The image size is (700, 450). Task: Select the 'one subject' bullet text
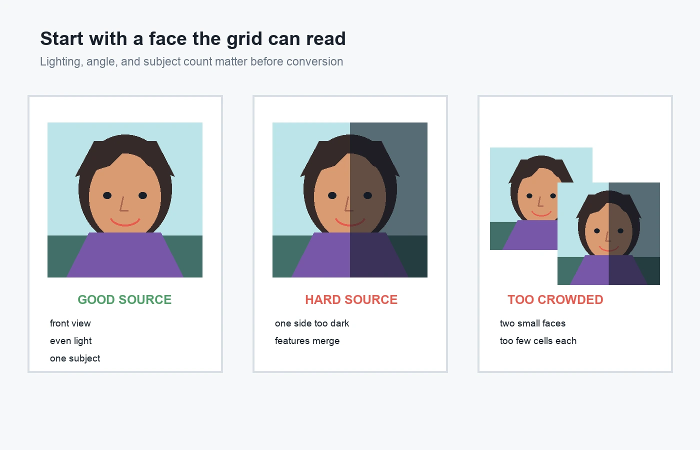pos(75,358)
